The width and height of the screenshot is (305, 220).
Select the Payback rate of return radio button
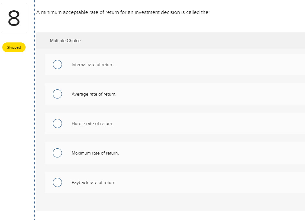[x=57, y=182]
